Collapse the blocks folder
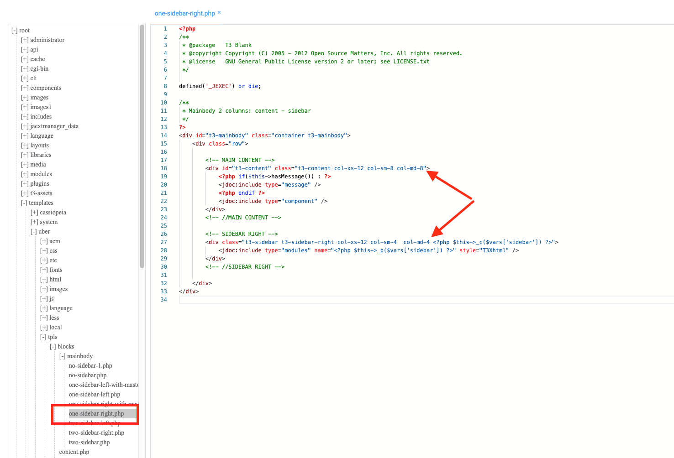The height and width of the screenshot is (458, 674). (53, 347)
